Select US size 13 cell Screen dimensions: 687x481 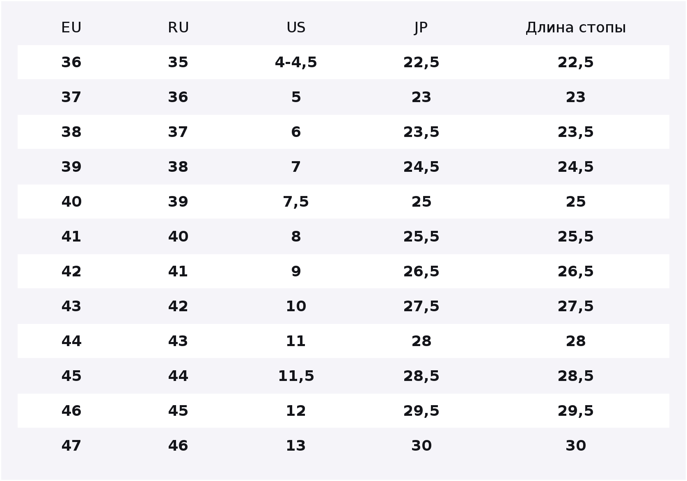click(295, 446)
